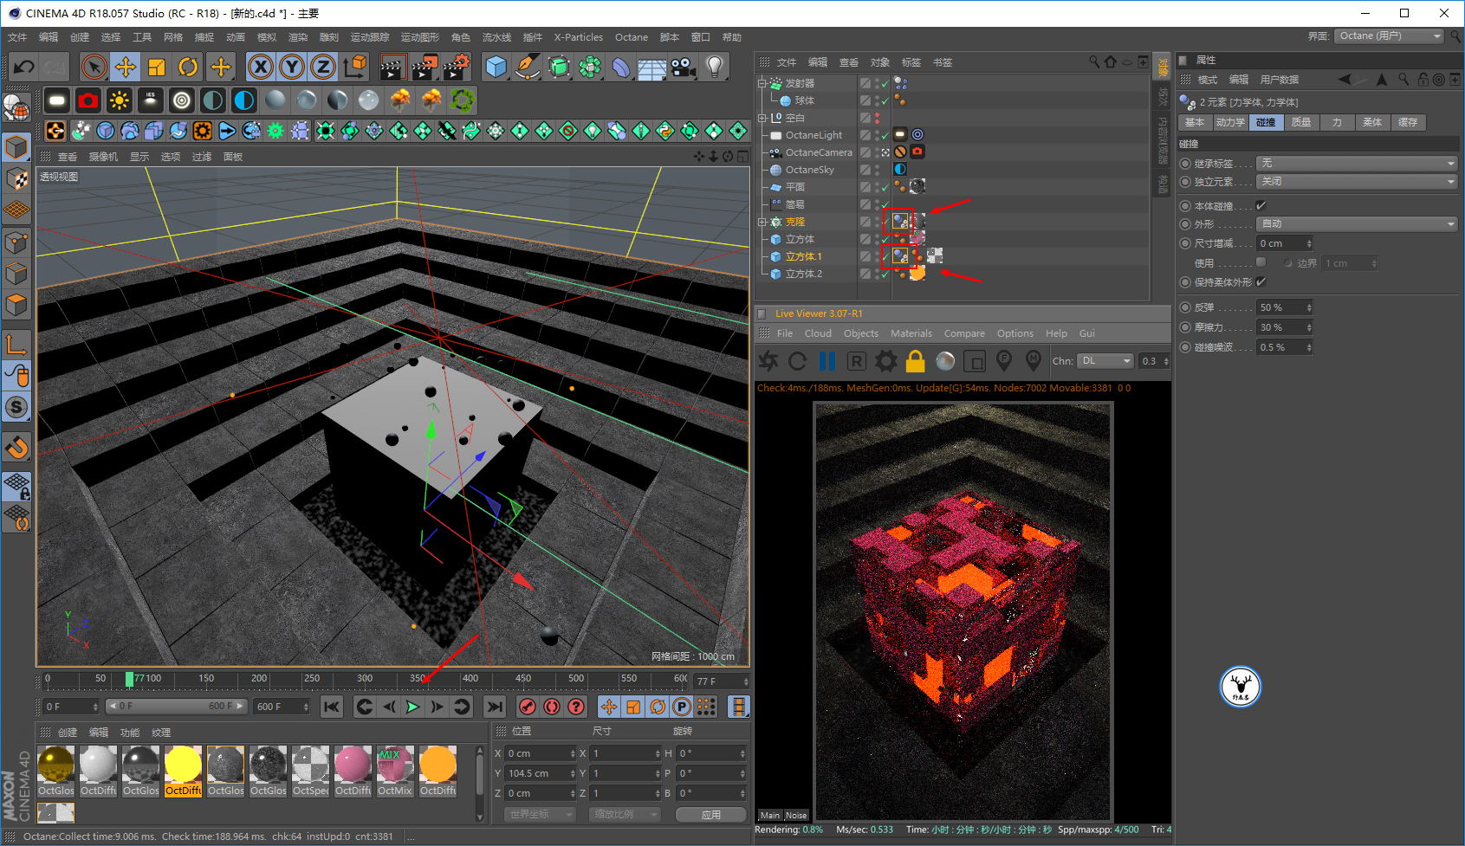
Task: Collapse 发射器 emitter tree
Action: (x=762, y=83)
